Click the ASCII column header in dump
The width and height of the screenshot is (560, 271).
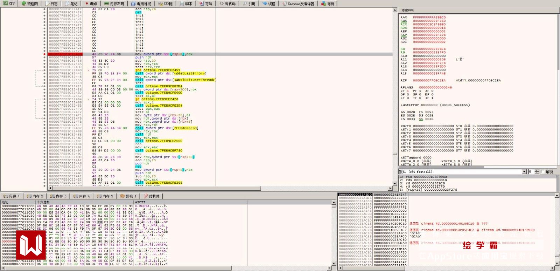pyautogui.click(x=191, y=202)
